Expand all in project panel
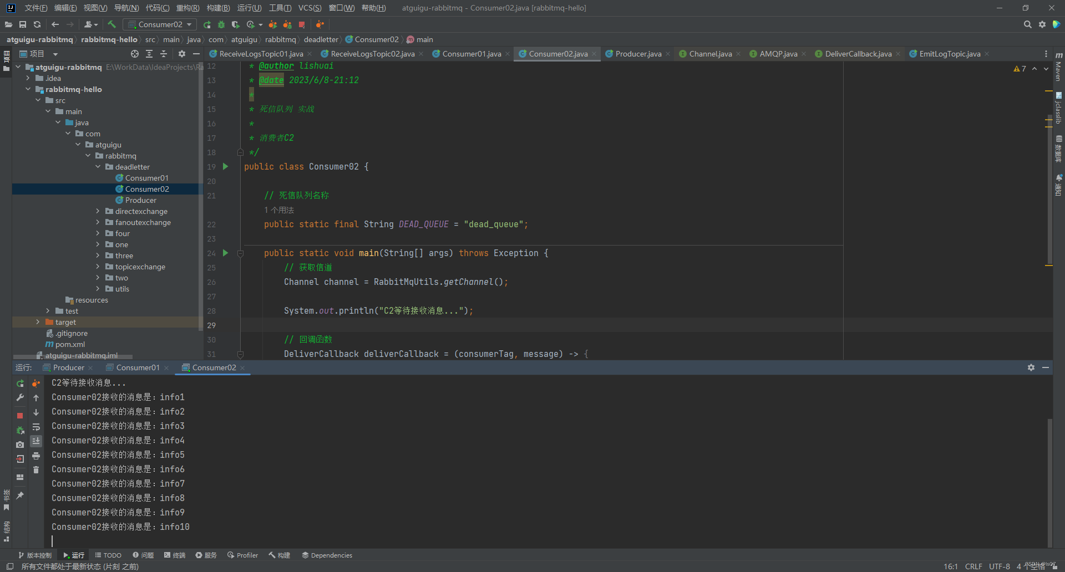This screenshot has height=572, width=1065. click(x=149, y=54)
